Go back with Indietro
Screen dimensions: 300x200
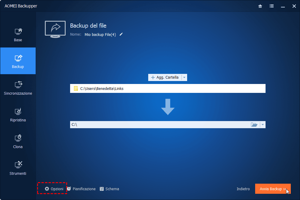point(243,189)
